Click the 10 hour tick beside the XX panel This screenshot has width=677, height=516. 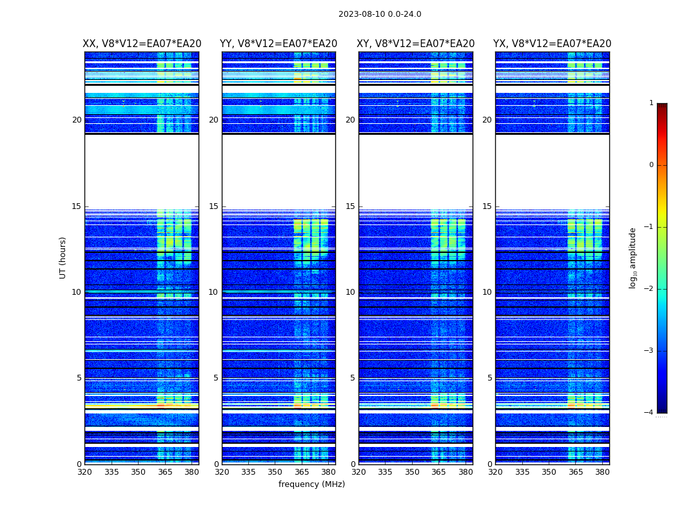click(x=76, y=292)
